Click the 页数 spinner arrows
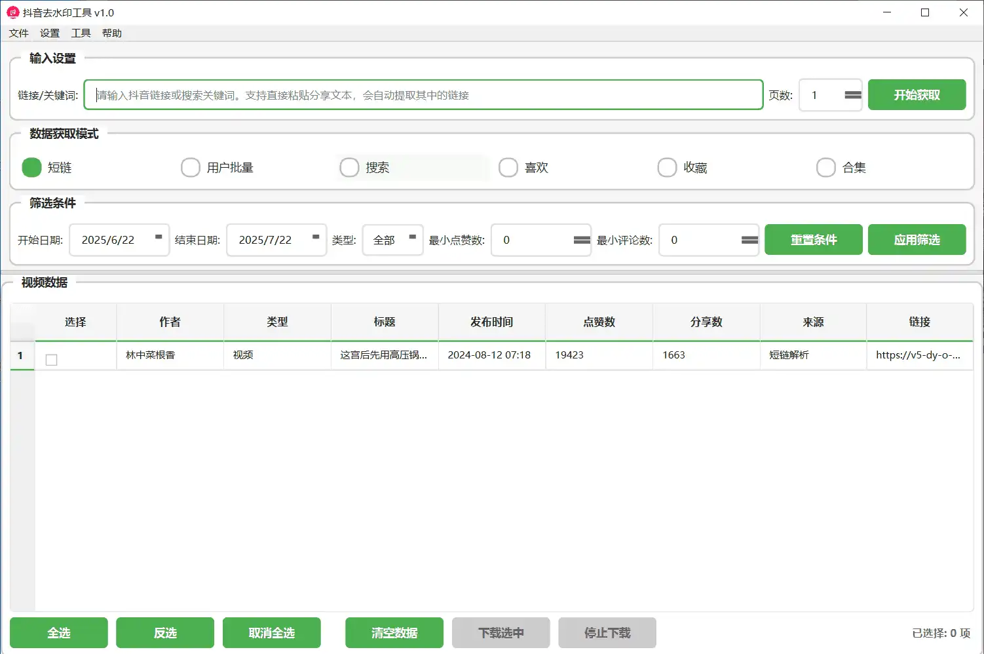This screenshot has width=984, height=654. click(852, 95)
